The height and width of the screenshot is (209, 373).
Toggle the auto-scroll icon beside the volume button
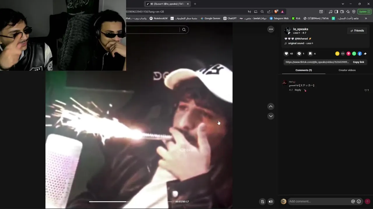(263, 202)
